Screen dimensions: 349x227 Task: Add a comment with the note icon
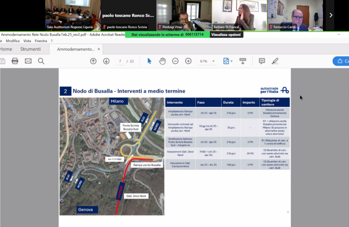pyautogui.click(x=262, y=61)
